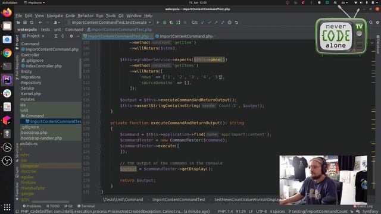
Task: Select bootstrap-rancher.php in project tree
Action: tap(41, 138)
